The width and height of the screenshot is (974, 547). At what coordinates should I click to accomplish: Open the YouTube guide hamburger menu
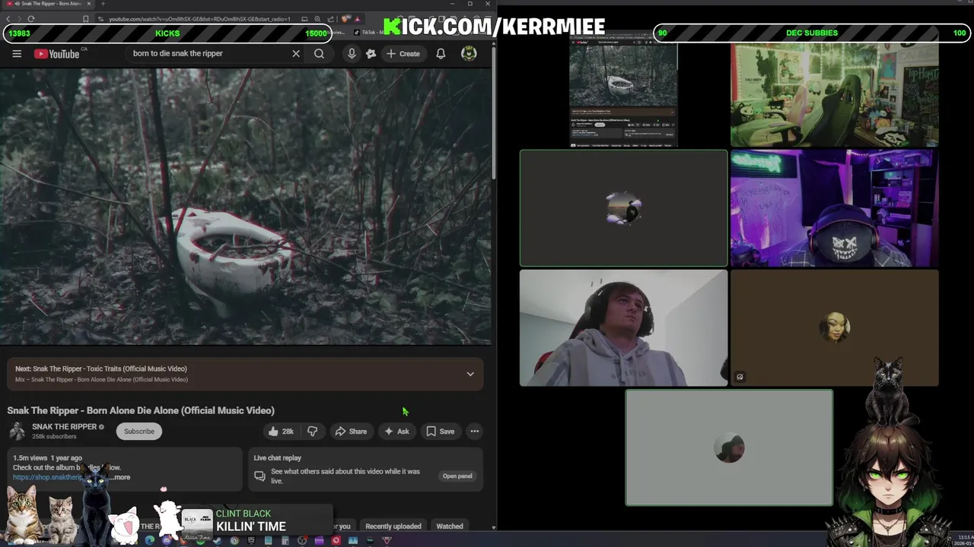tap(17, 53)
